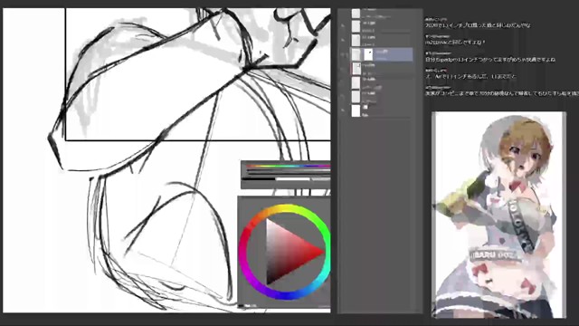This screenshot has width=579, height=326.
Task: Select the highlighted layer's main thumbnail
Action: pyautogui.click(x=356, y=54)
